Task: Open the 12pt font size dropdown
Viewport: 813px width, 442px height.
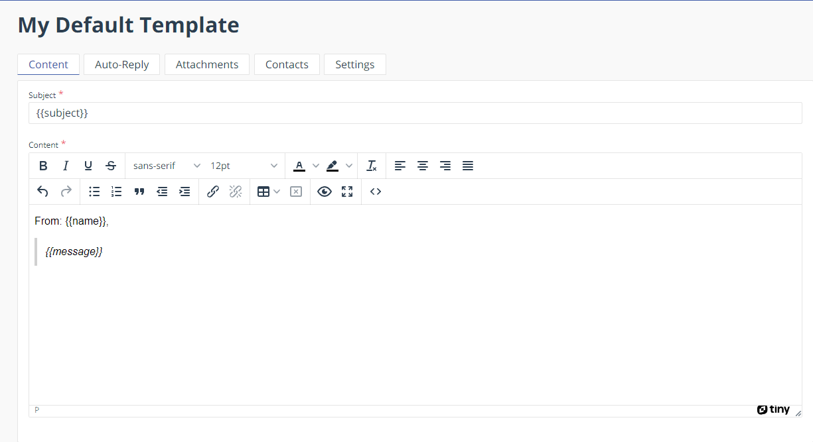Action: pyautogui.click(x=242, y=166)
